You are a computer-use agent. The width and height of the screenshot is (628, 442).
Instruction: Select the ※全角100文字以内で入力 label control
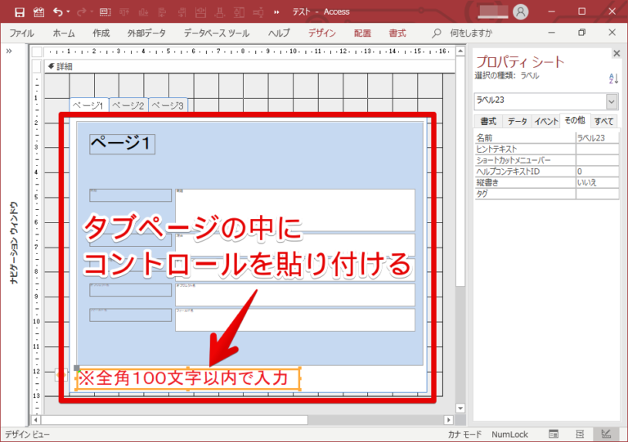[188, 378]
